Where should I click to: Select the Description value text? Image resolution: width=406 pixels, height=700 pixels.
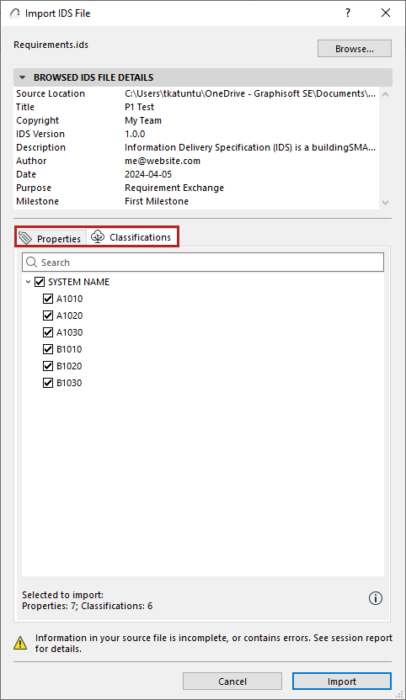(250, 147)
